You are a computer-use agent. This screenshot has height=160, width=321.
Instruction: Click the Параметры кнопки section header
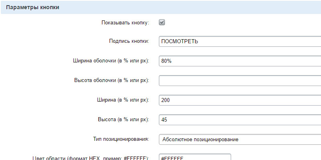tap(33, 8)
